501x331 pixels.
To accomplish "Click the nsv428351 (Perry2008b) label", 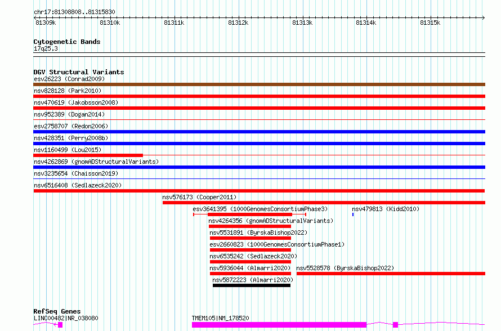I will point(71,138).
